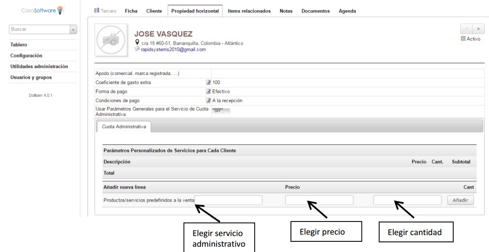
Task: Open Usuarios y grupos menu
Action: (x=31, y=77)
